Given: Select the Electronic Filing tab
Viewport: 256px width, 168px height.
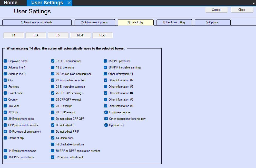Looking at the screenshot, I should (x=174, y=22).
